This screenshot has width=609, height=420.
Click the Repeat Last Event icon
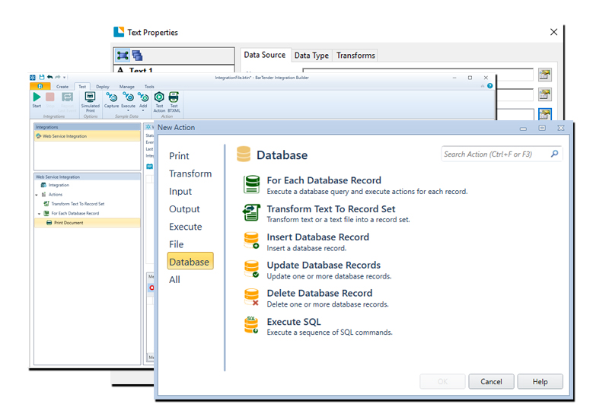coord(67,97)
